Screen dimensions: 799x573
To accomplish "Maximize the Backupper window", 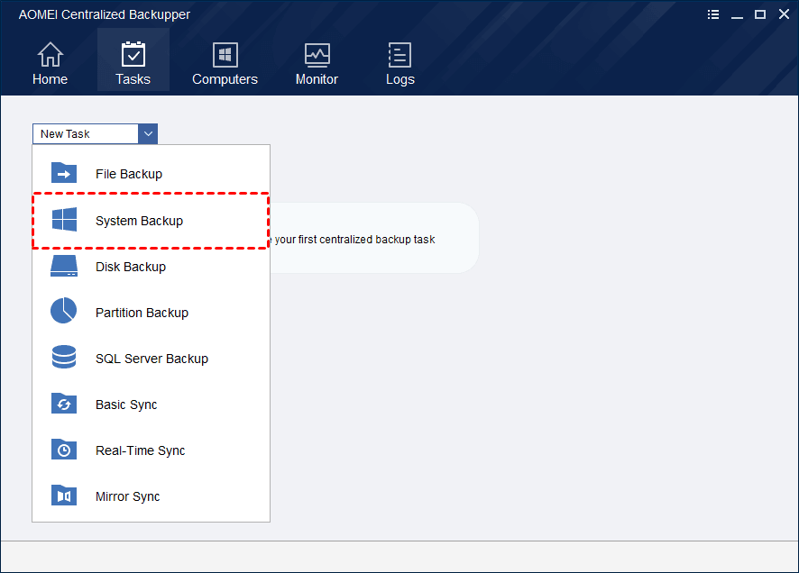I will pyautogui.click(x=760, y=14).
